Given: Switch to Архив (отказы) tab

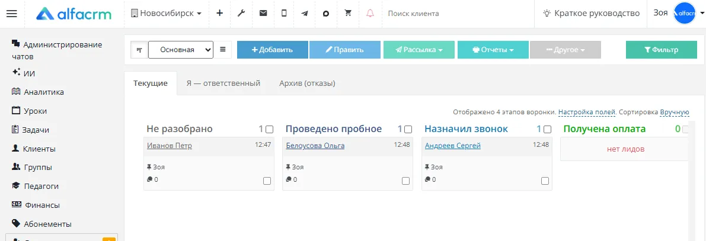Looking at the screenshot, I should coord(307,83).
